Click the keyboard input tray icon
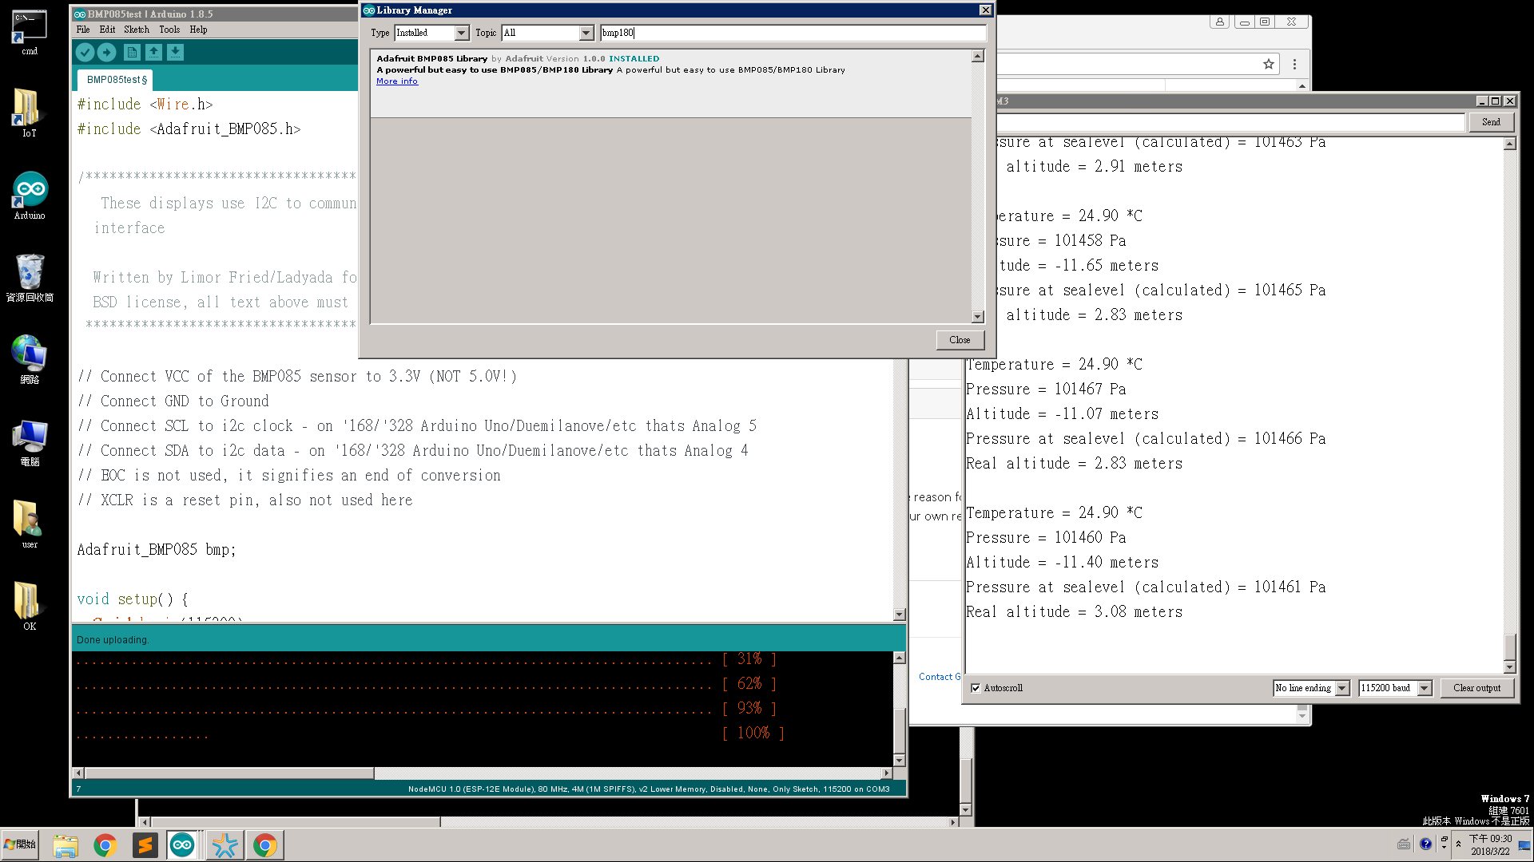1534x862 pixels. pos(1404,844)
